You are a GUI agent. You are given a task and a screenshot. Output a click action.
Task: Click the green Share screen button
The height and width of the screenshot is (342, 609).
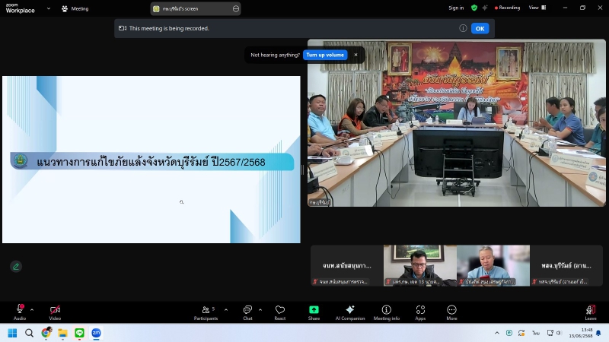click(x=314, y=312)
